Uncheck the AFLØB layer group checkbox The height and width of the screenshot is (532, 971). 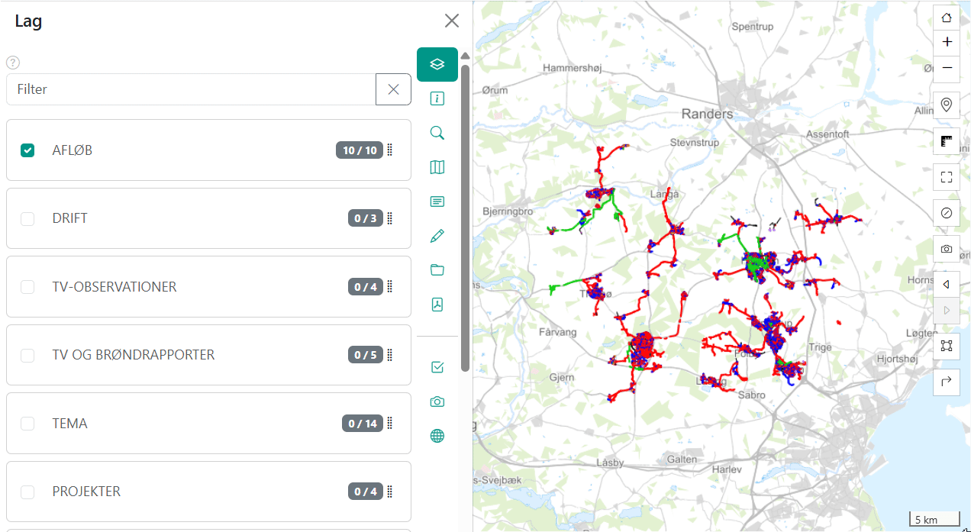27,150
